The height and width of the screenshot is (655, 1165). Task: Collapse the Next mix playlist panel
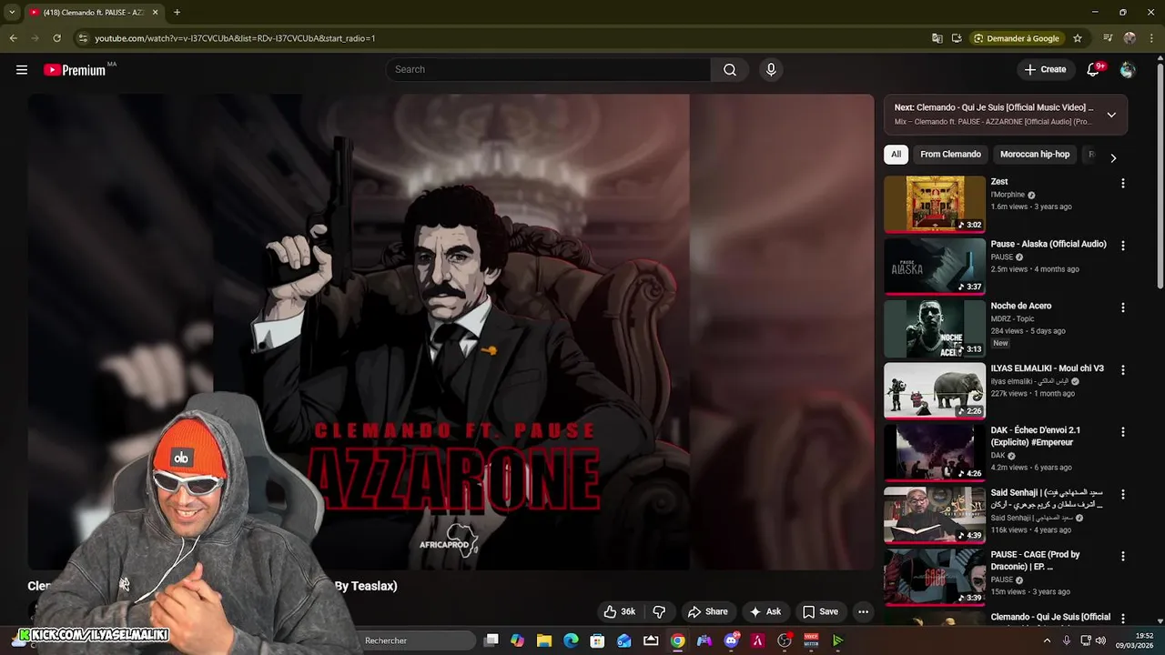tap(1111, 115)
